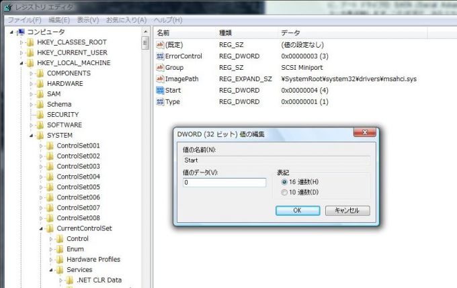Image resolution: width=457 pixels, height=288 pixels.
Task: Click into the 値のデータ(V) input field
Action: click(x=224, y=183)
